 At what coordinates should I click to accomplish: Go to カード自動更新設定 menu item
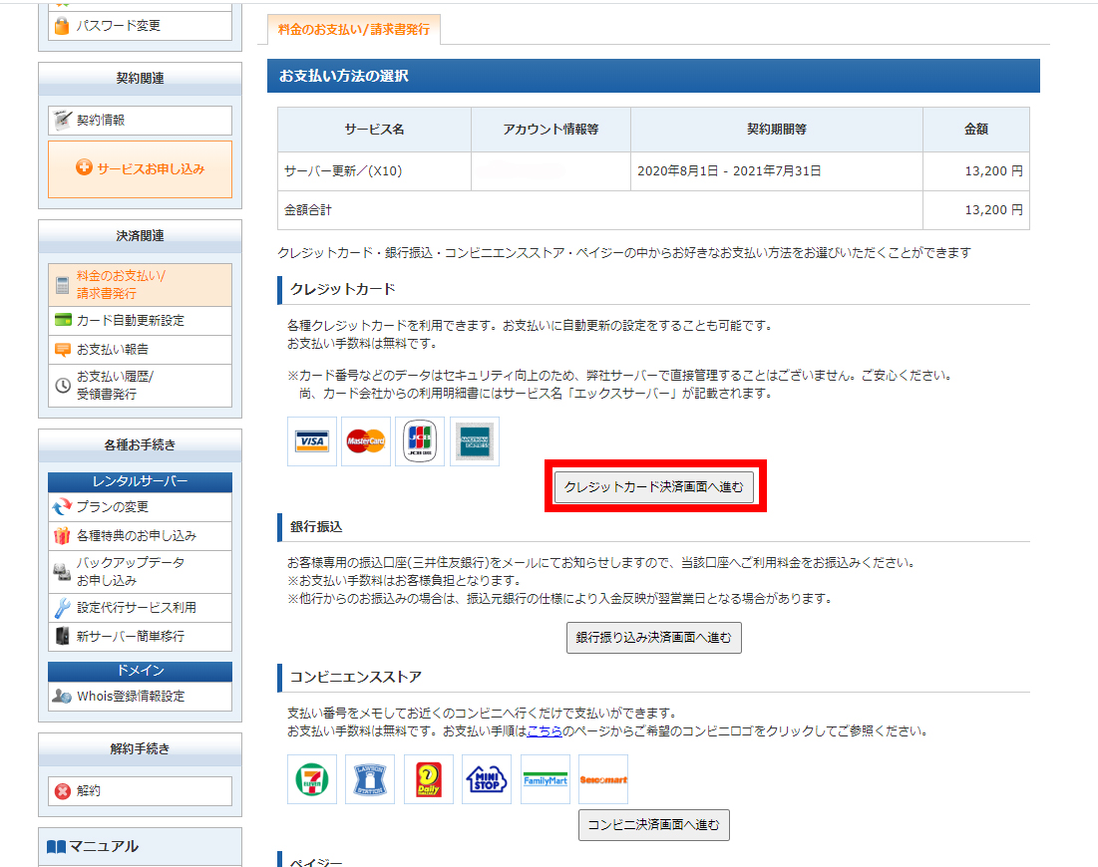[x=131, y=321]
